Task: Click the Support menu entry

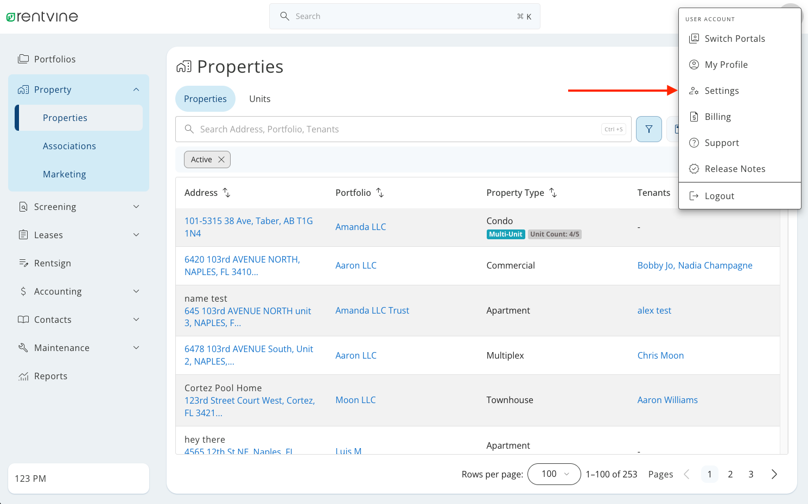Action: [722, 142]
